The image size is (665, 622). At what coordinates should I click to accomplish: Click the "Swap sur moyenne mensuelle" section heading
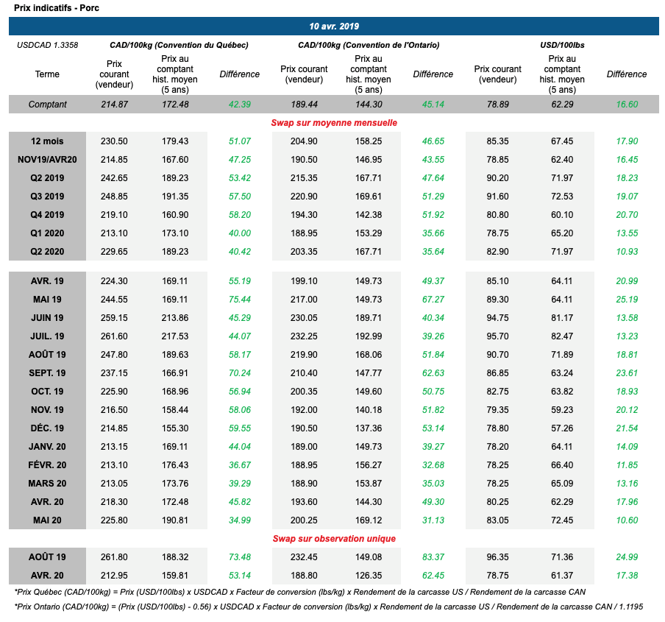pyautogui.click(x=333, y=123)
